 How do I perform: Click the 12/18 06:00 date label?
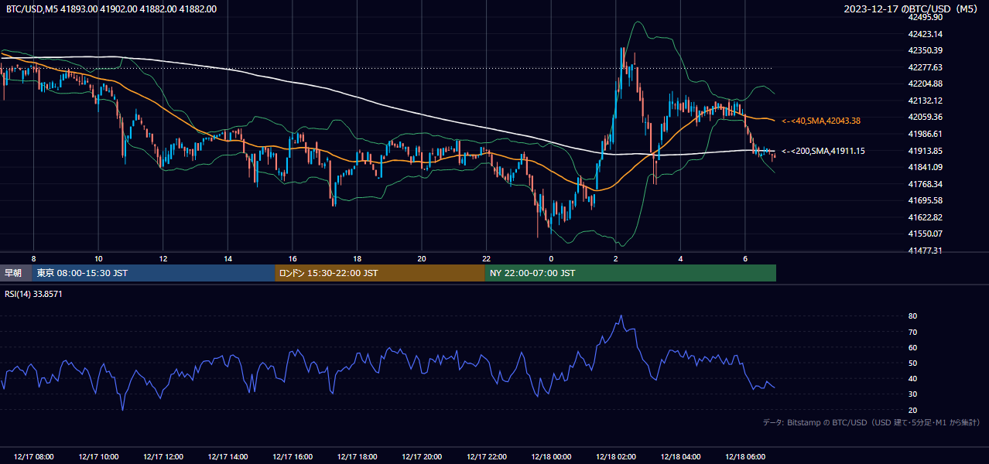(745, 457)
